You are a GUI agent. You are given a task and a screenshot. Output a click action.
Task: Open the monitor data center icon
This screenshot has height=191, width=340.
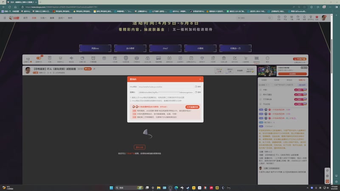[x=60, y=58]
